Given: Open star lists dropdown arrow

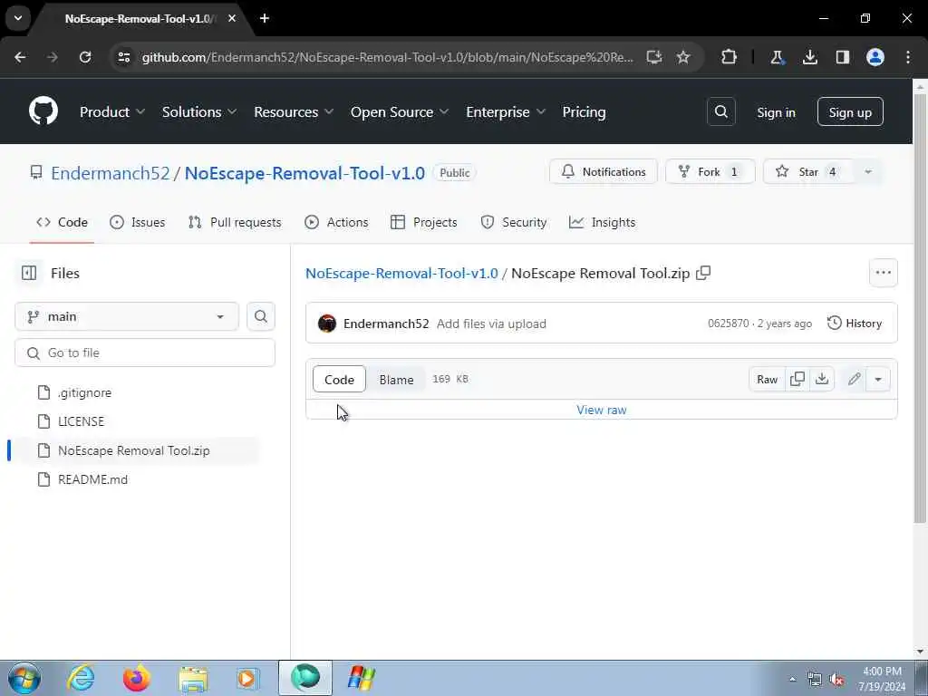Looking at the screenshot, I should click(x=868, y=171).
